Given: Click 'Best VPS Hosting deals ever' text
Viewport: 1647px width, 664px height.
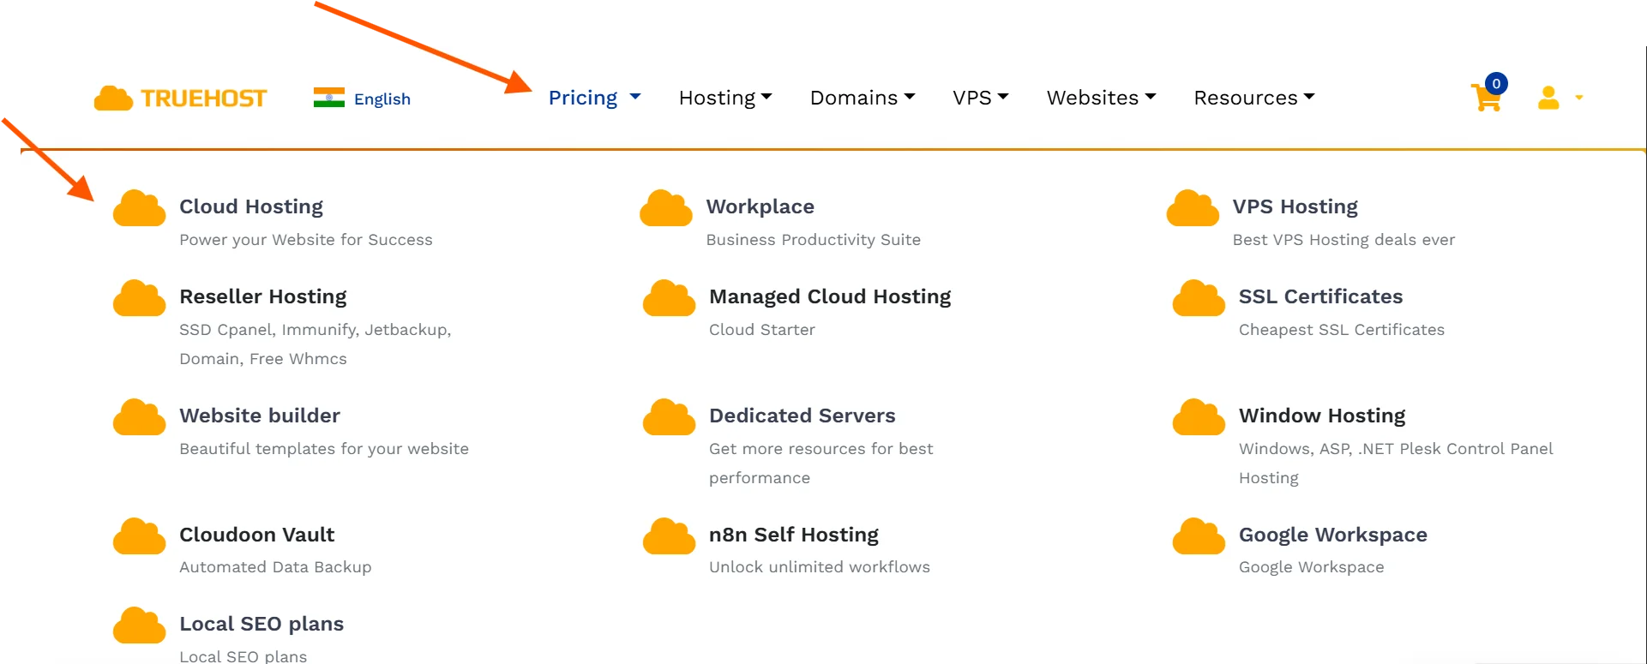Looking at the screenshot, I should pyautogui.click(x=1344, y=240).
